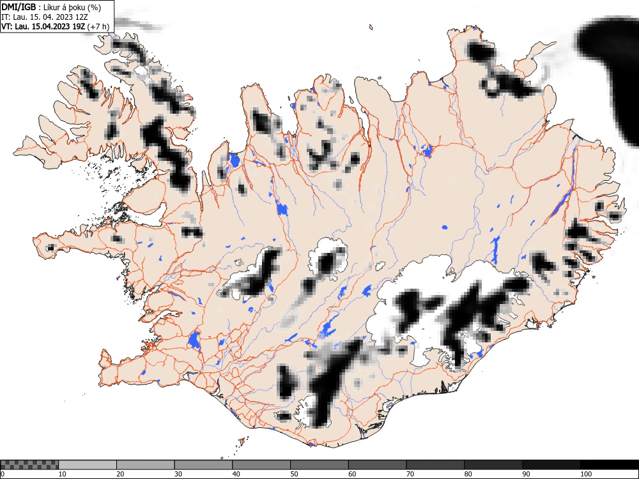Click the 80-90 percent dark swatch
This screenshot has height=479, width=639.
point(493,465)
